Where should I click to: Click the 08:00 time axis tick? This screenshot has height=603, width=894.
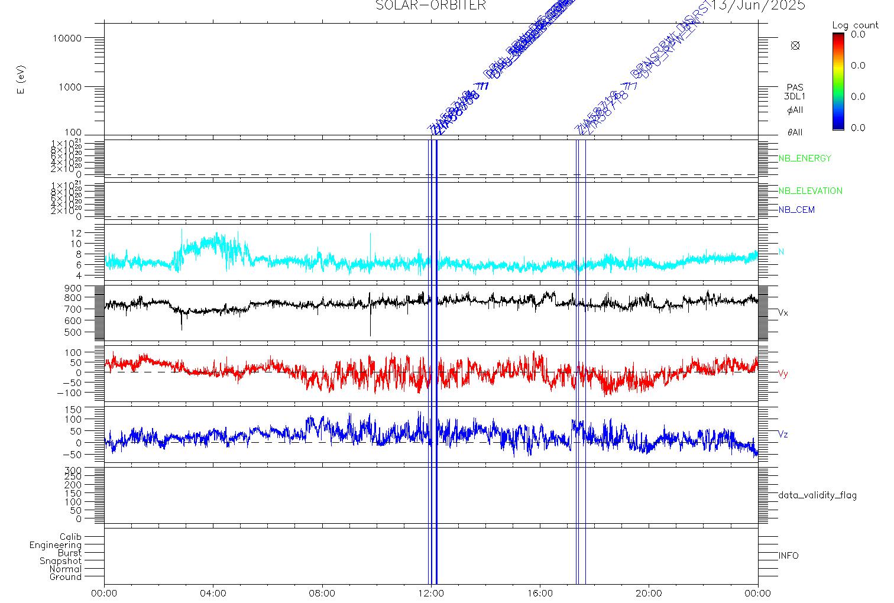pyautogui.click(x=322, y=594)
